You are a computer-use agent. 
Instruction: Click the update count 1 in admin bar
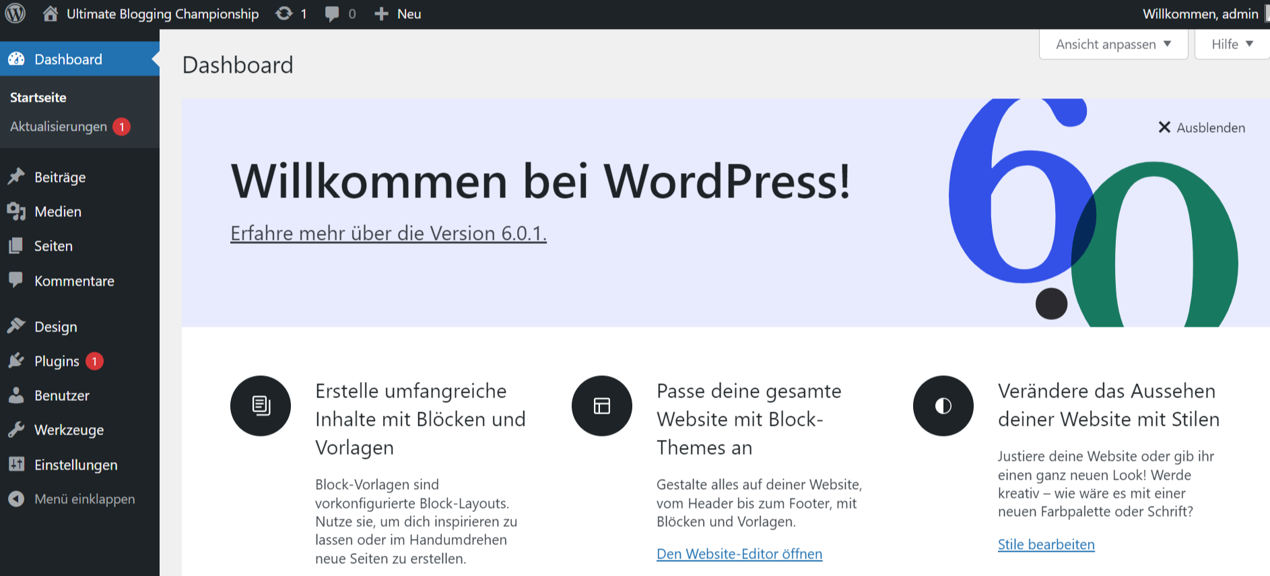click(x=304, y=14)
